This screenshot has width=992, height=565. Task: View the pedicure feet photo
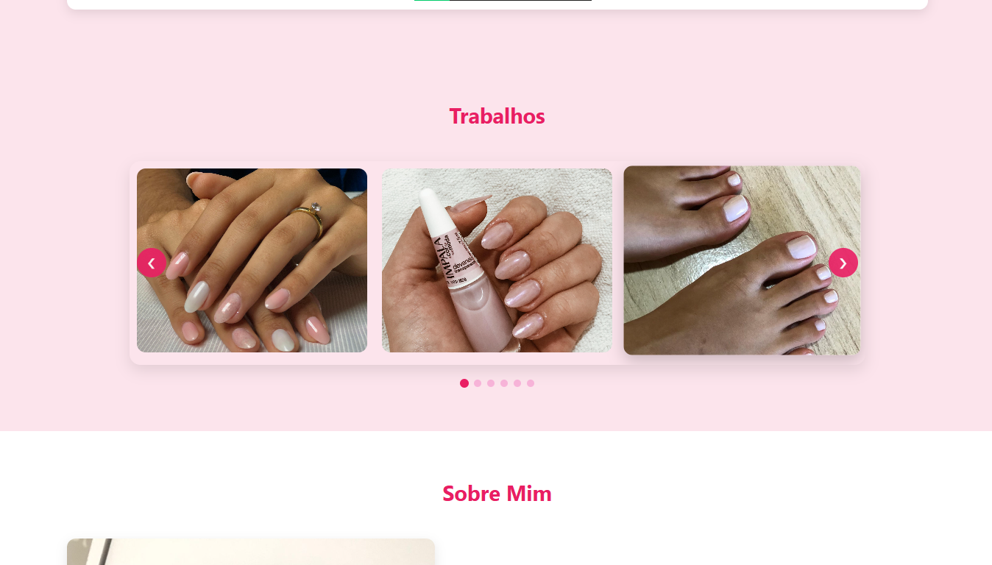point(742,260)
